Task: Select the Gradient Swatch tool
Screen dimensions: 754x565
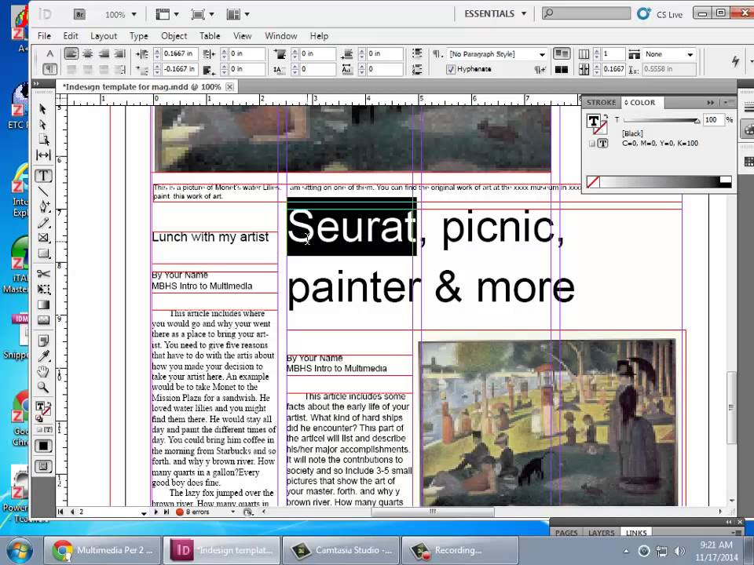Action: point(42,304)
